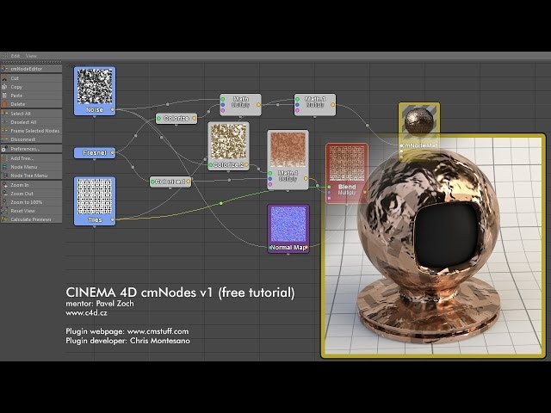Click the Calculate Previews icon
Image resolution: width=551 pixels, height=413 pixels.
4,219
